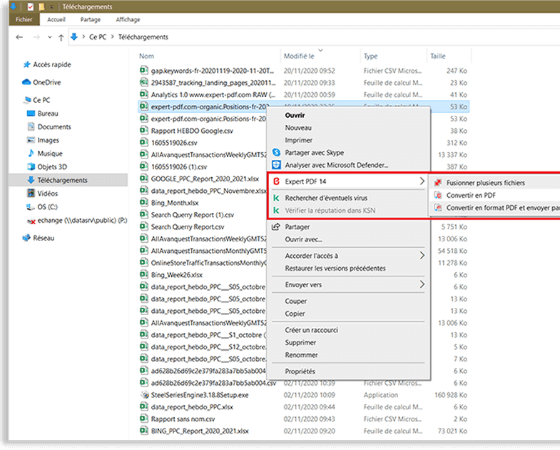The image size is (560, 450).
Task: Click the Ce PC computer icon in sidebar
Action: click(x=27, y=100)
